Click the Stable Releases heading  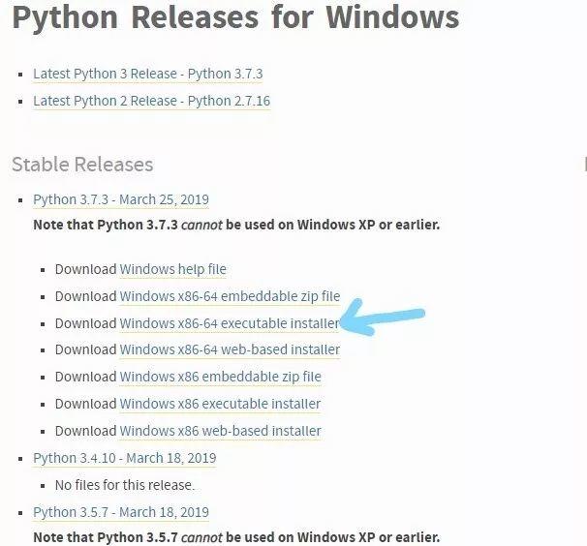pos(82,164)
